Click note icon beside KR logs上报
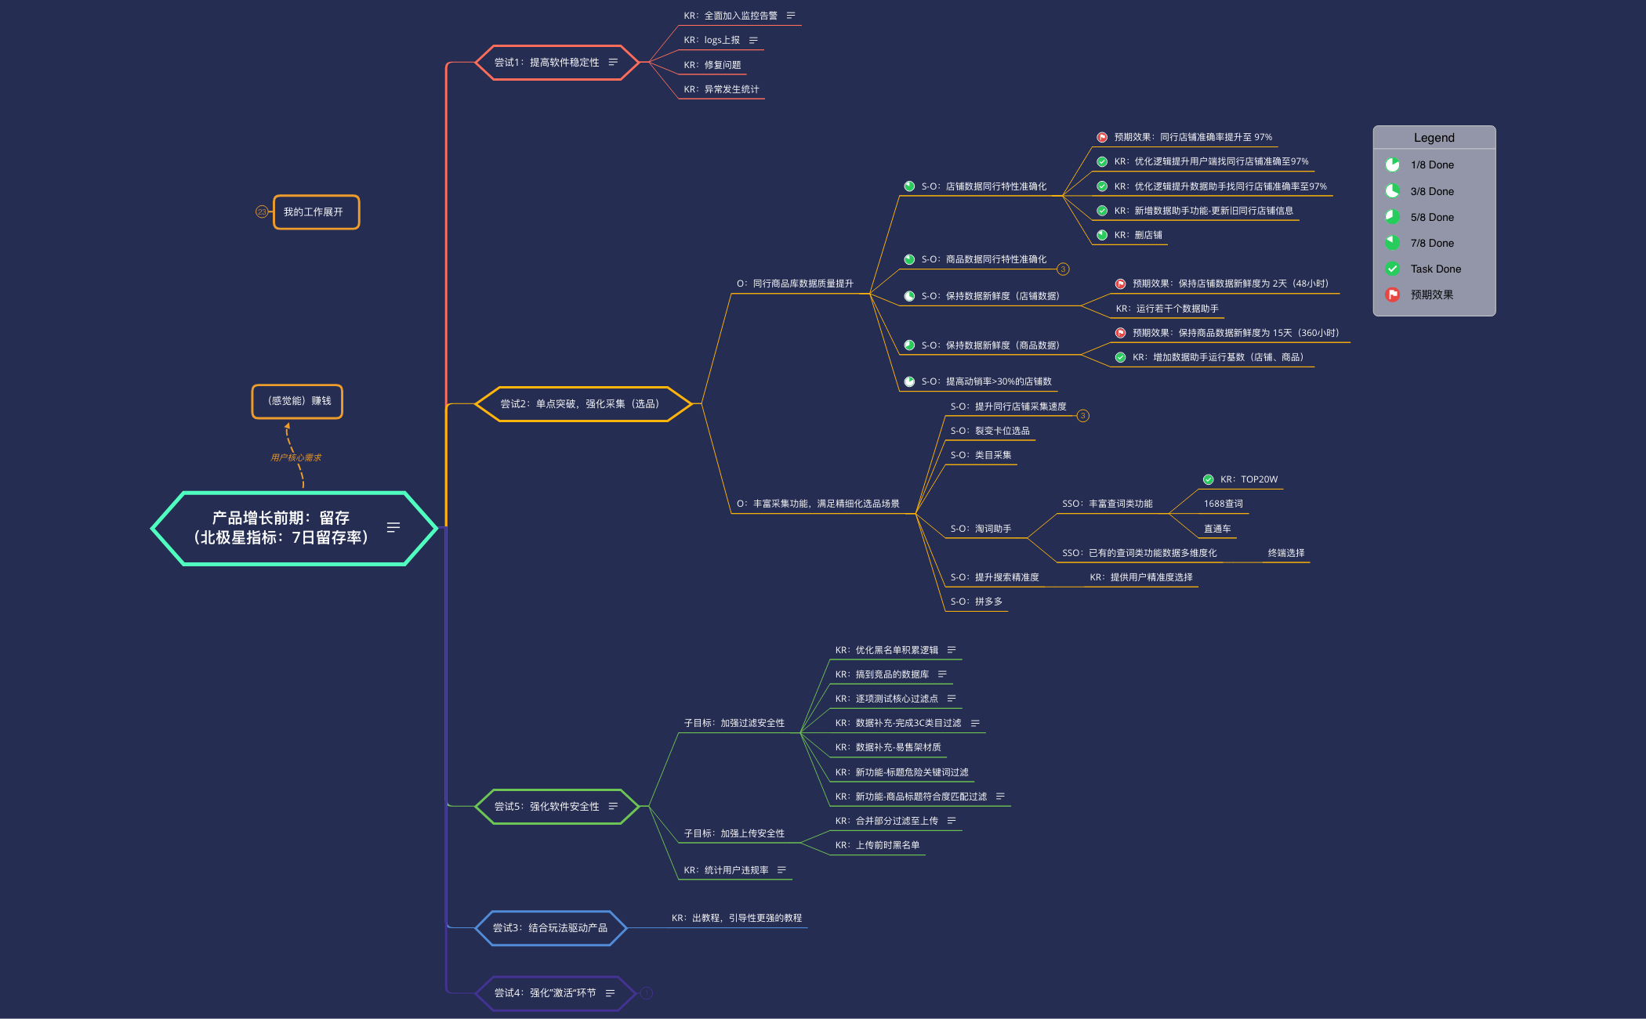1646x1019 pixels. pos(753,40)
